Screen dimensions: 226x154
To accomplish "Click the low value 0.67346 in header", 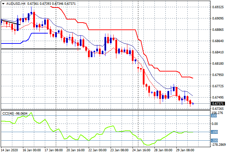I will [58, 4].
